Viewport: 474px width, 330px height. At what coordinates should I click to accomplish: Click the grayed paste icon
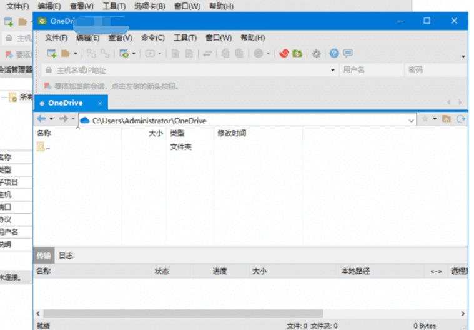(x=239, y=54)
